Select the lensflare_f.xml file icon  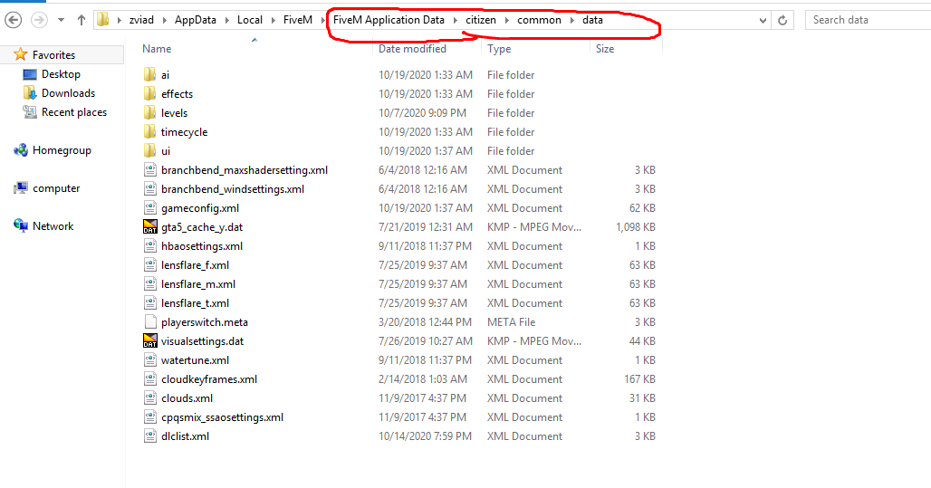point(150,264)
